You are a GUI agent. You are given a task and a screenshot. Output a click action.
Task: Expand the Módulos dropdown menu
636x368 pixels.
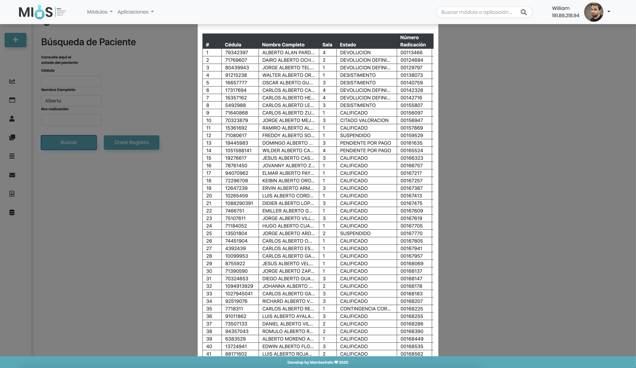pos(100,12)
